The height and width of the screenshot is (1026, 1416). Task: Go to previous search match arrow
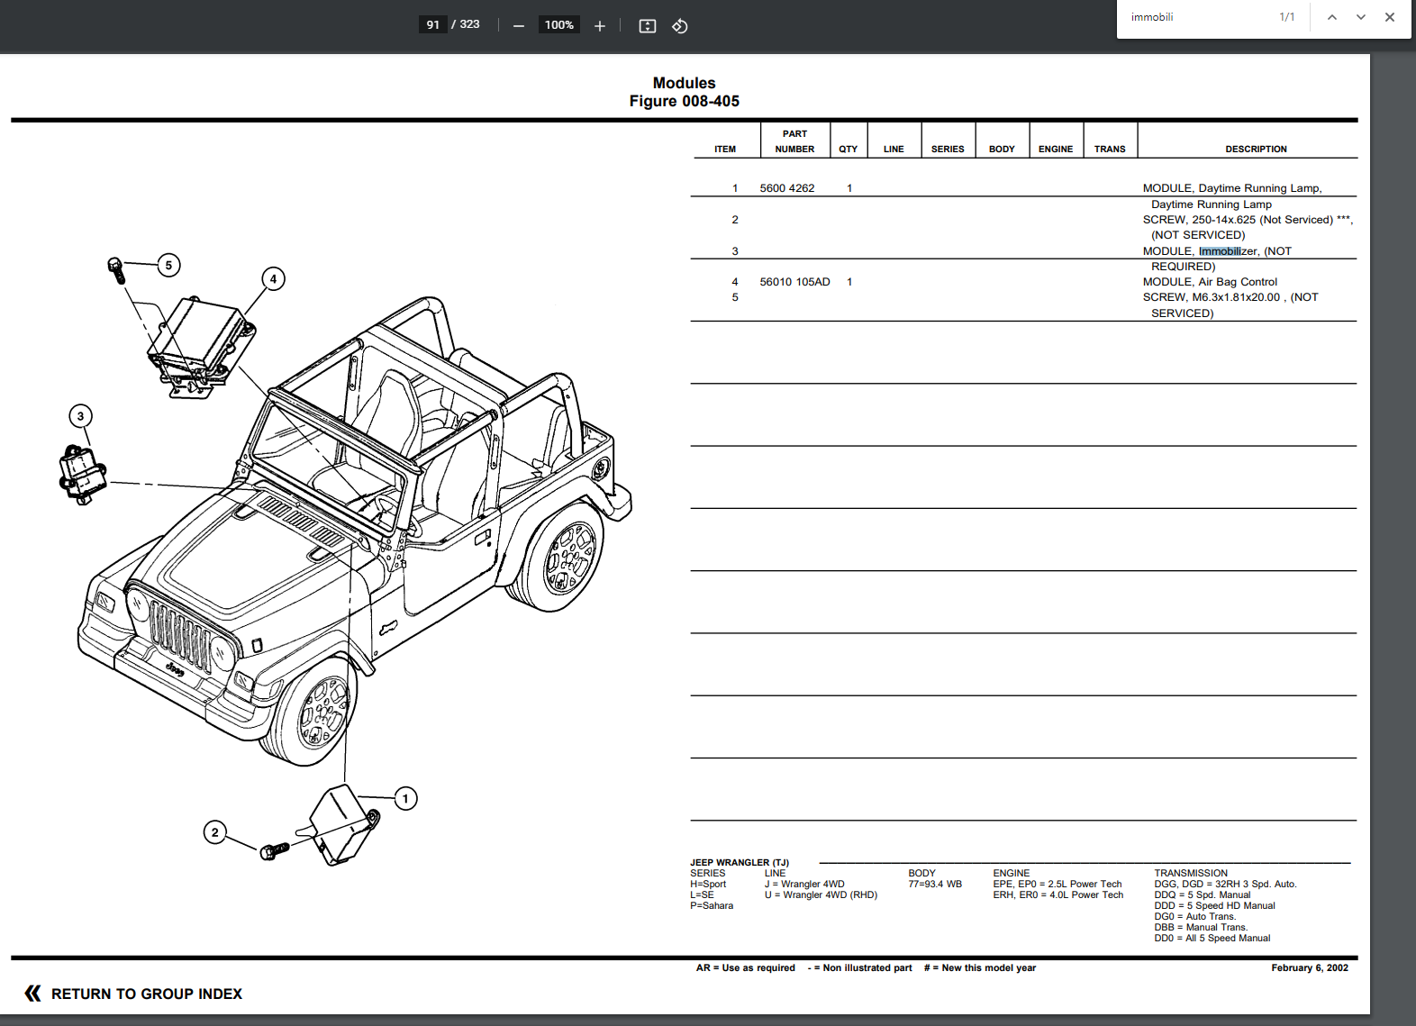click(x=1331, y=17)
